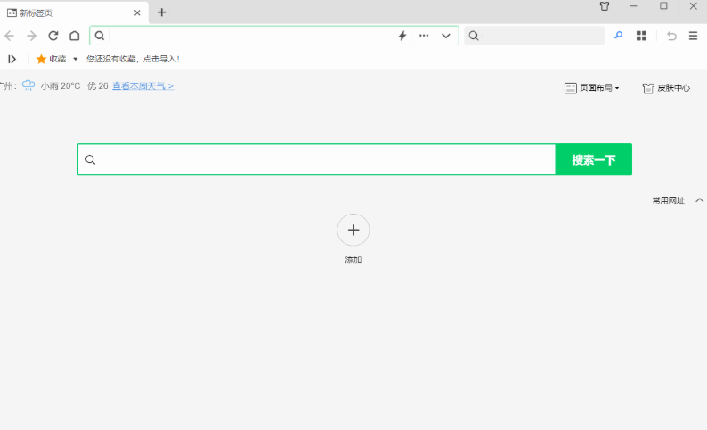Click the undo closed tab icon

coord(671,36)
